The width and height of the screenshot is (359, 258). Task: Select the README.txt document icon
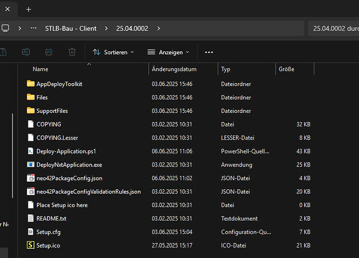click(x=31, y=218)
